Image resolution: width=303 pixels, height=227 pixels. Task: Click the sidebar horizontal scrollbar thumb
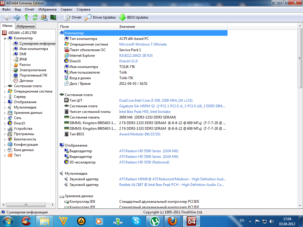[26, 205]
